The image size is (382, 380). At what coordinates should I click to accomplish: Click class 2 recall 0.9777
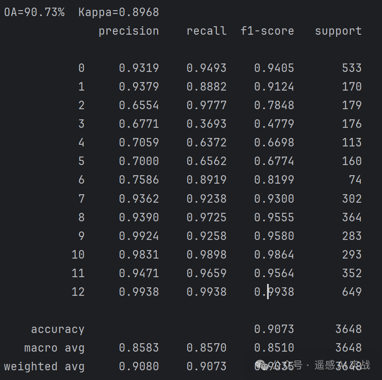[x=207, y=105]
